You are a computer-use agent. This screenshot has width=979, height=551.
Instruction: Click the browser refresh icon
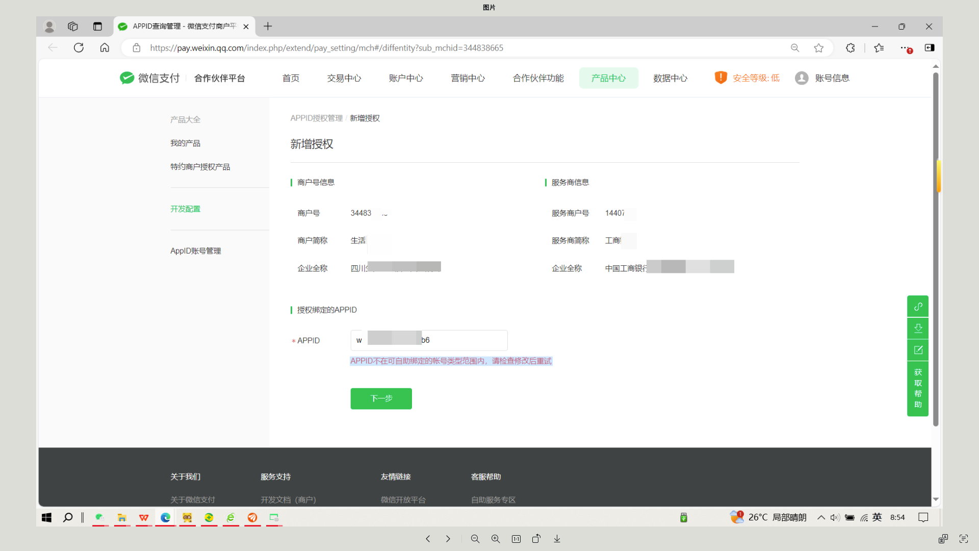79,47
